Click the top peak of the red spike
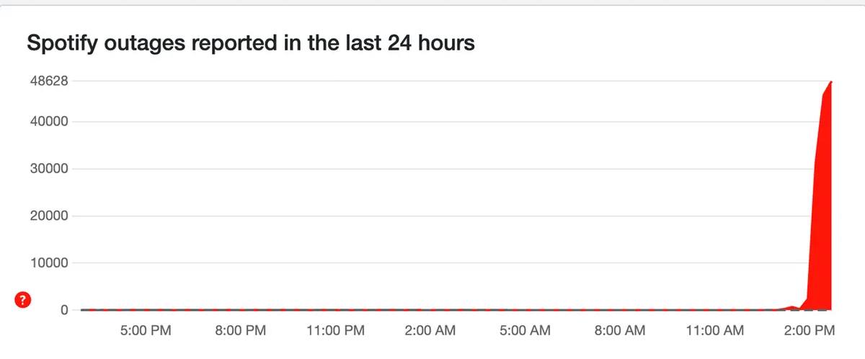Screen dimensions: 865x359 point(831,83)
